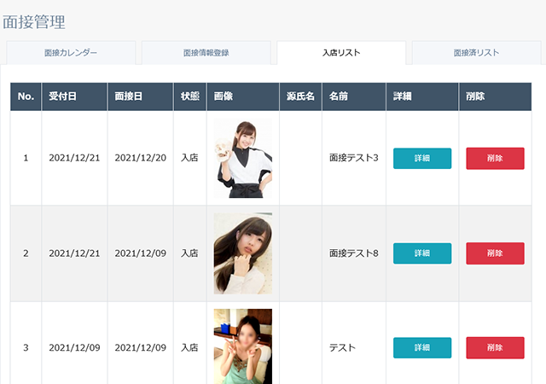The image size is (546, 384).
Task: Click the 面接管理 page heading
Action: (34, 22)
